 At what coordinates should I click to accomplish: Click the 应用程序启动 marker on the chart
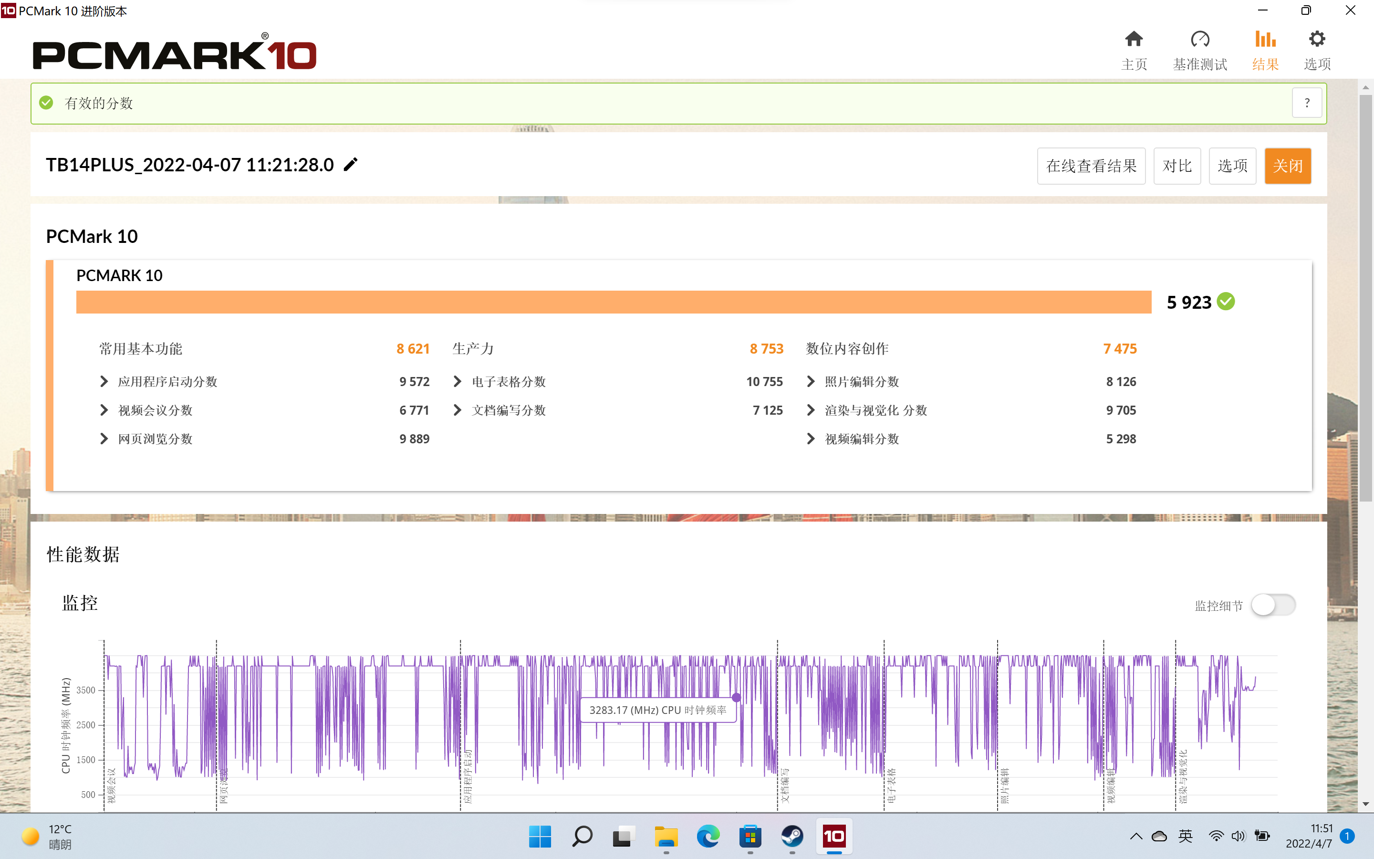click(468, 776)
